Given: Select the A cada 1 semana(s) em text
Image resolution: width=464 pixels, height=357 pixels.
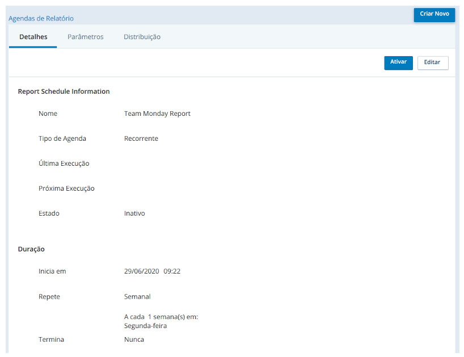Looking at the screenshot, I should 161,317.
